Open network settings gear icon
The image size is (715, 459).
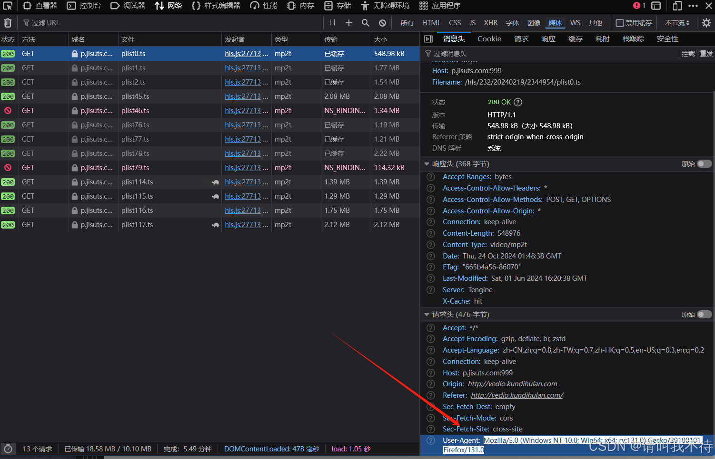706,23
